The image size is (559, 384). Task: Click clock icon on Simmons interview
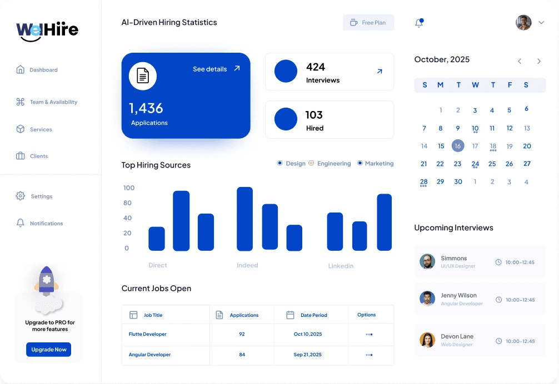(498, 262)
